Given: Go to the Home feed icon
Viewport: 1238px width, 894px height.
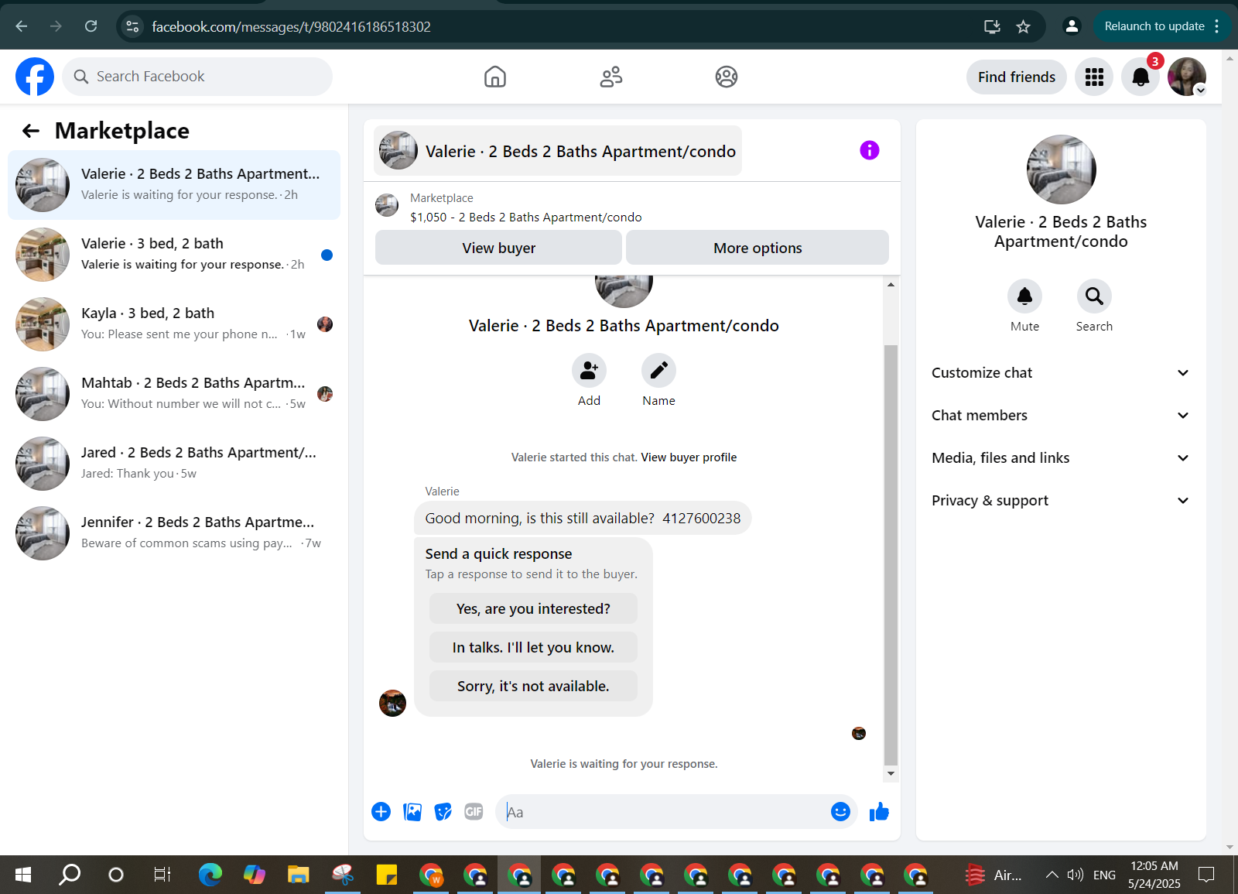Looking at the screenshot, I should click(x=495, y=77).
